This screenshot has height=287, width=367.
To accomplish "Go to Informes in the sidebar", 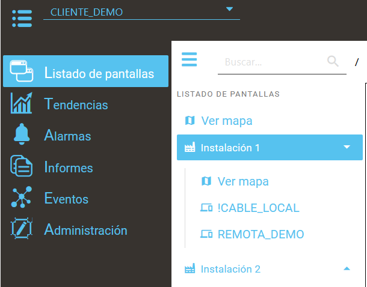I will pyautogui.click(x=69, y=168).
